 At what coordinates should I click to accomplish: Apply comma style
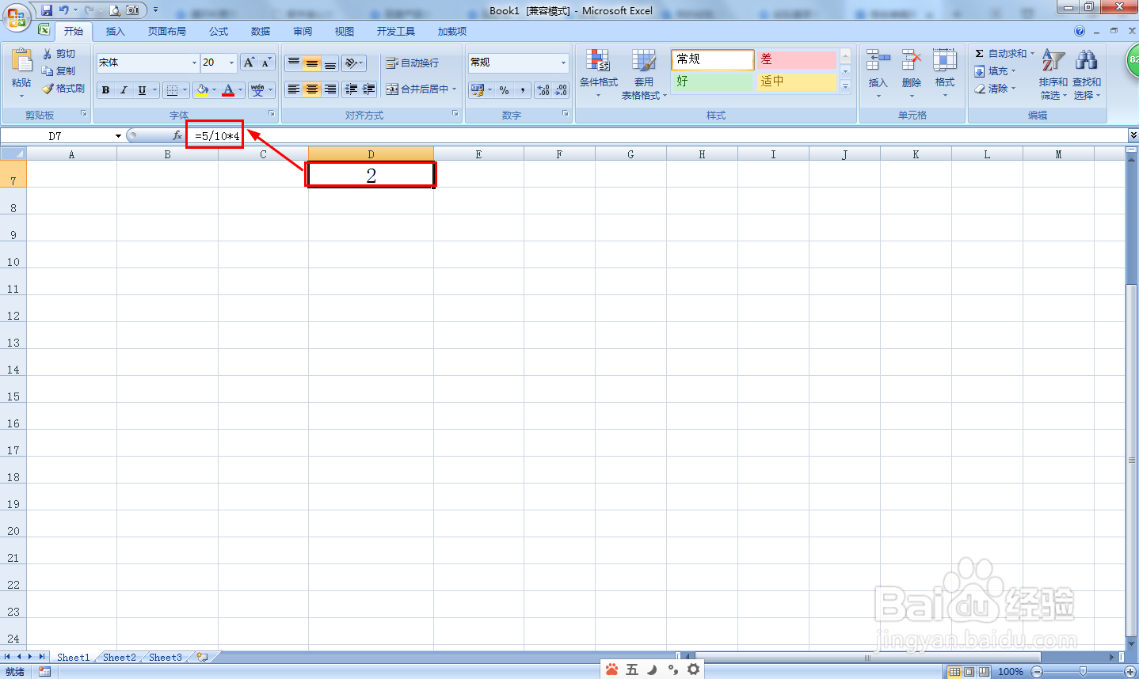click(523, 90)
